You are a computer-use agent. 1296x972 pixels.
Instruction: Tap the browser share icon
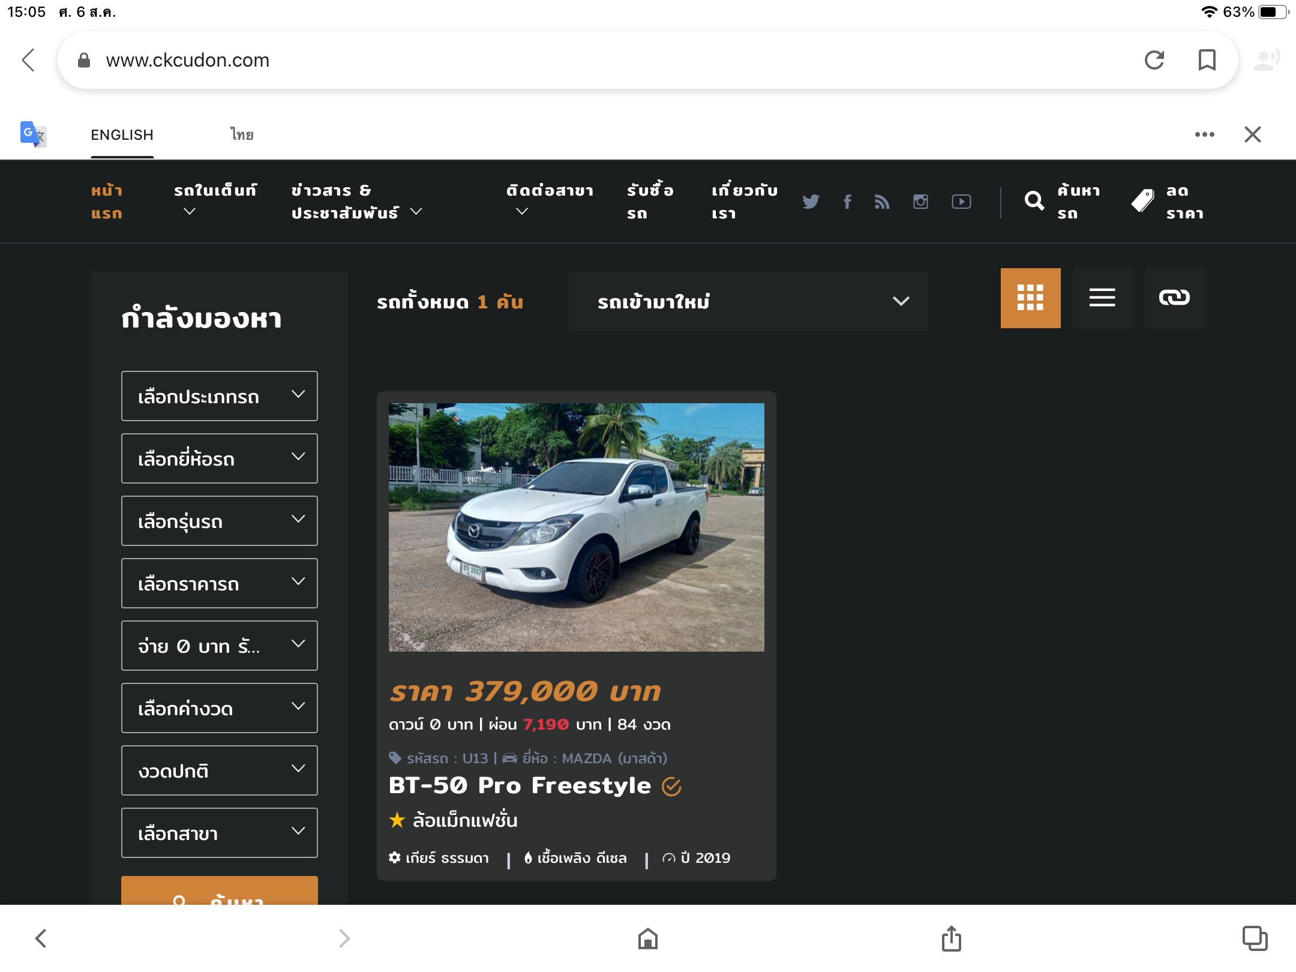pos(951,938)
